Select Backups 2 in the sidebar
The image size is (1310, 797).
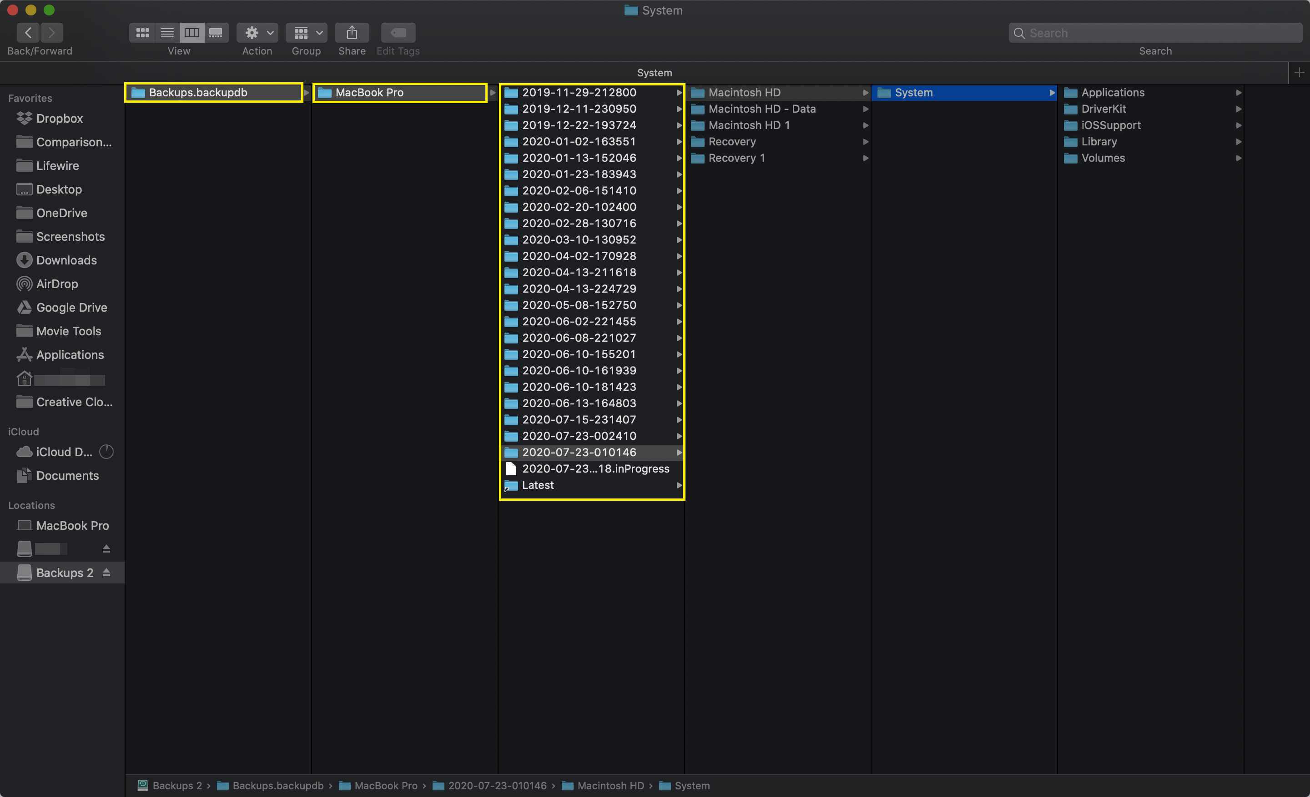pos(62,573)
